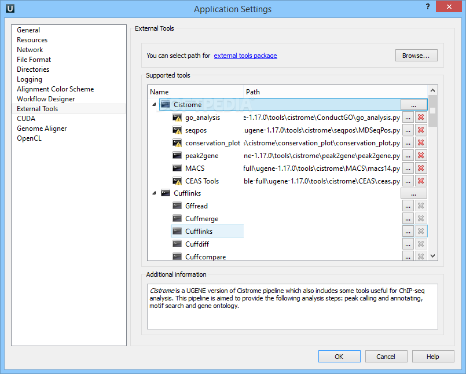The height and width of the screenshot is (374, 466).
Task: Clear the go_analysis path with red X
Action: (421, 118)
